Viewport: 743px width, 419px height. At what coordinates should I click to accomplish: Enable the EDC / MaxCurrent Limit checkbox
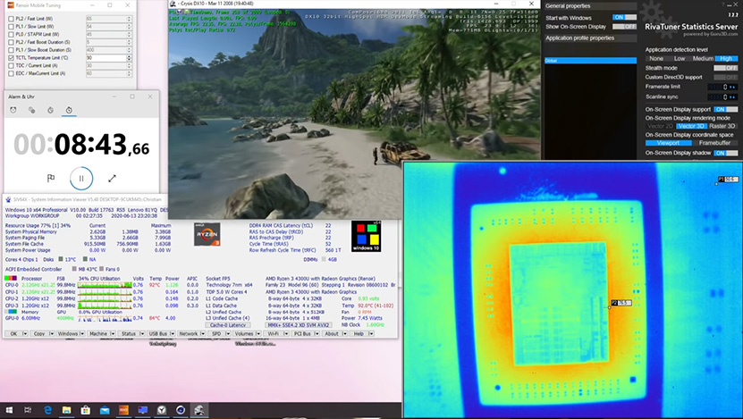click(x=11, y=73)
